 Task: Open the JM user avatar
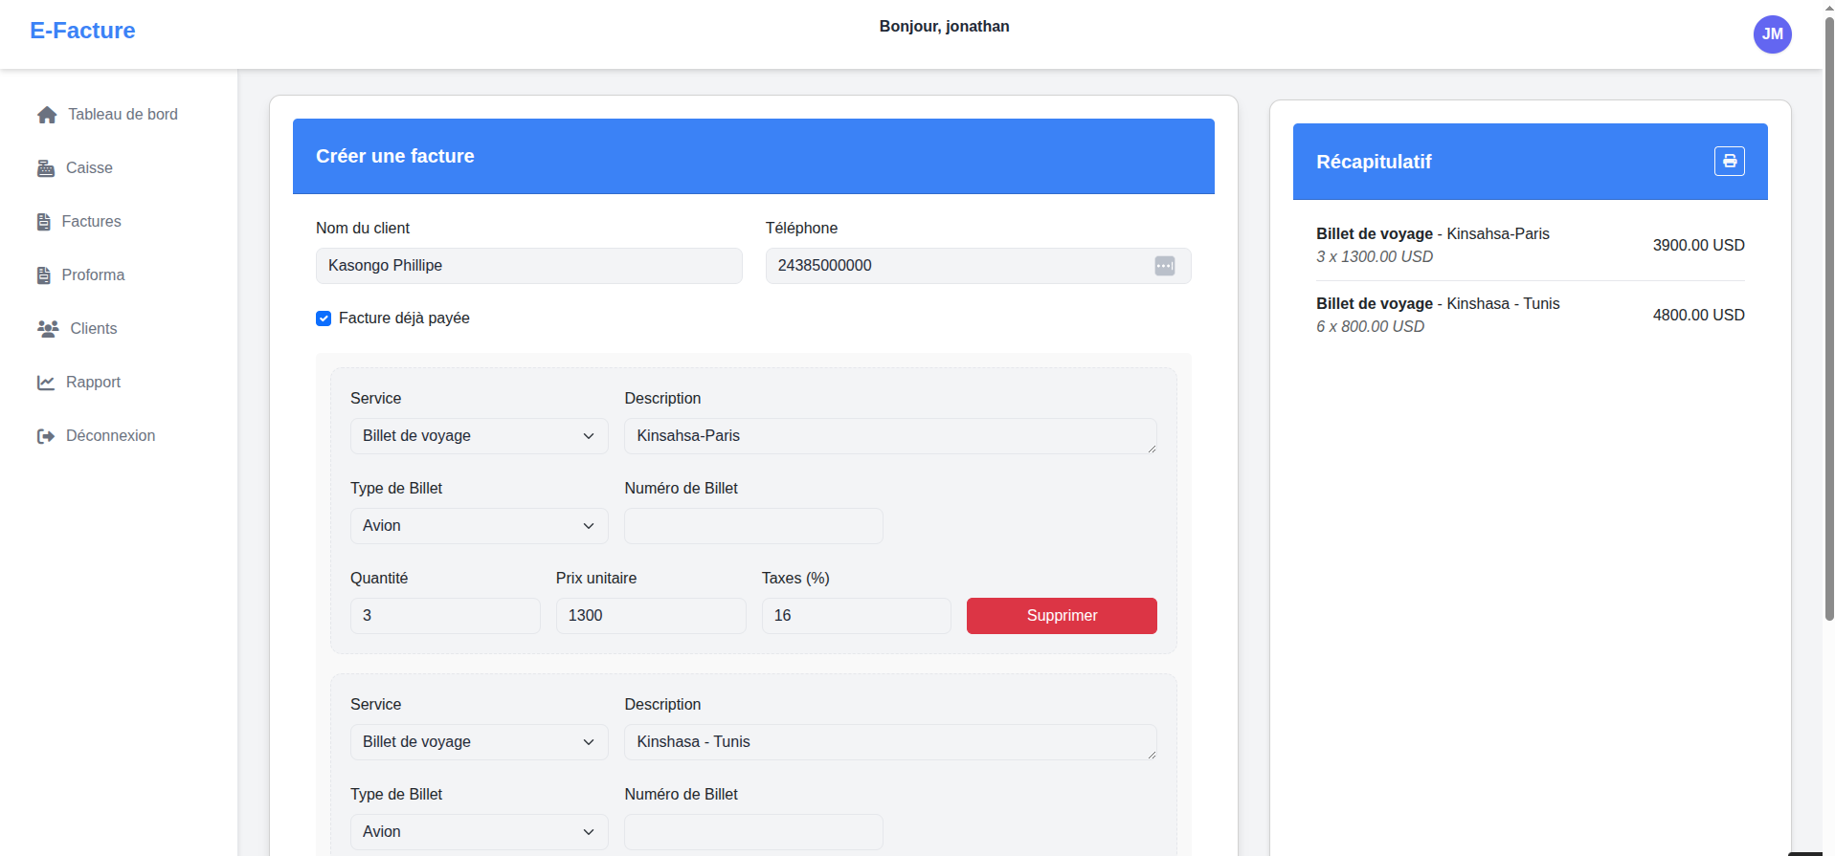[x=1772, y=34]
